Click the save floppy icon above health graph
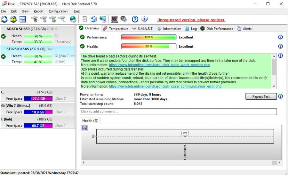This screenshot has height=175, width=288. coord(84,128)
